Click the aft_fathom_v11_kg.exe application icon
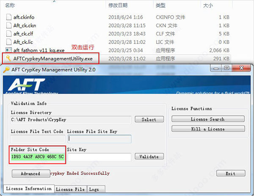 point(9,50)
